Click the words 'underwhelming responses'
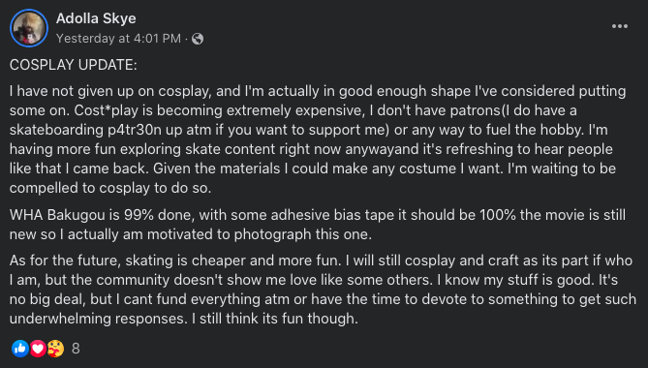Screen dimensions: 648x368 click(98, 319)
